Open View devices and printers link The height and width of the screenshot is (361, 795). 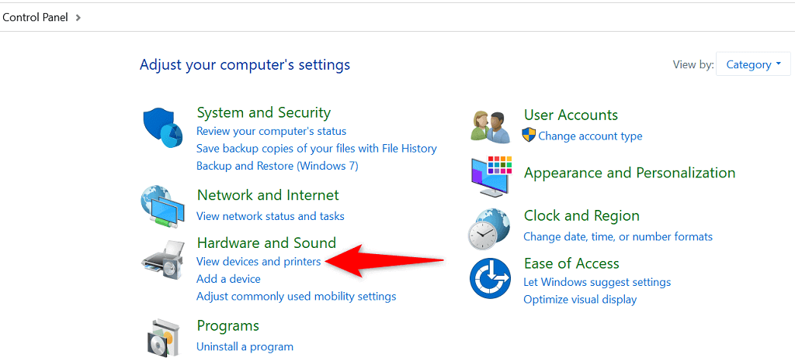coord(259,262)
